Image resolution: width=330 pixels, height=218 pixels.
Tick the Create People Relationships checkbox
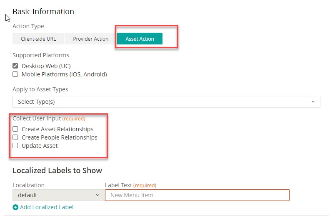15,137
